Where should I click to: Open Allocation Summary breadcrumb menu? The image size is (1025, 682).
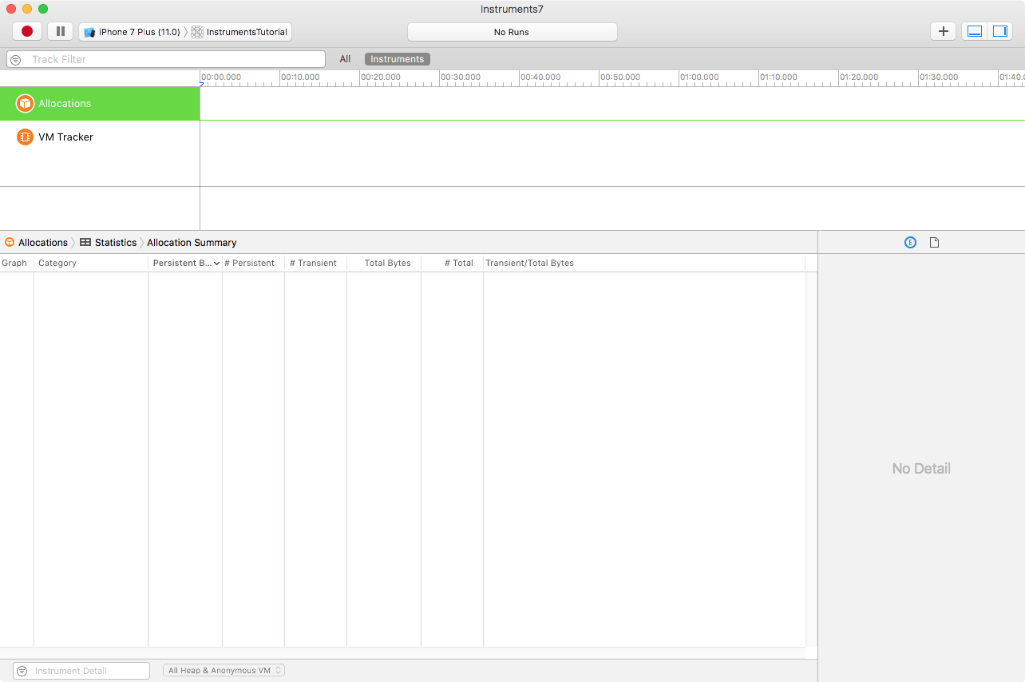[x=192, y=243]
